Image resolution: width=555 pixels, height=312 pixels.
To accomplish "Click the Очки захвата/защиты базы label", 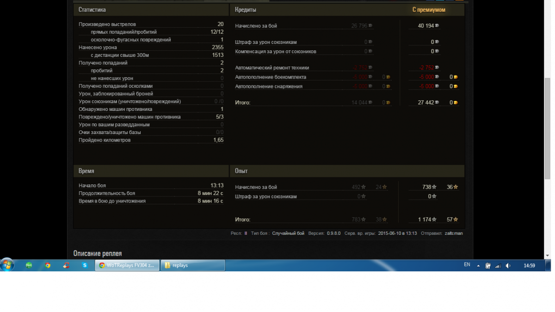I will pyautogui.click(x=110, y=132).
